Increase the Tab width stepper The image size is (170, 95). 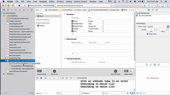156,29
